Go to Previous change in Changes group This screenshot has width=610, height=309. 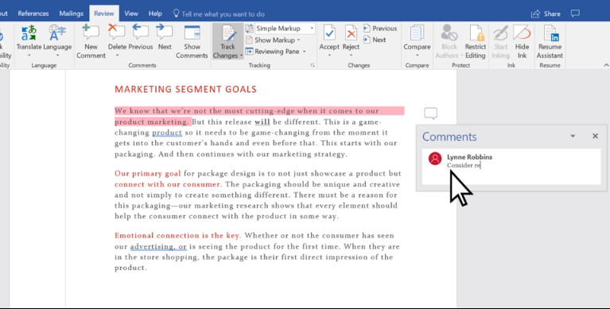coord(380,29)
